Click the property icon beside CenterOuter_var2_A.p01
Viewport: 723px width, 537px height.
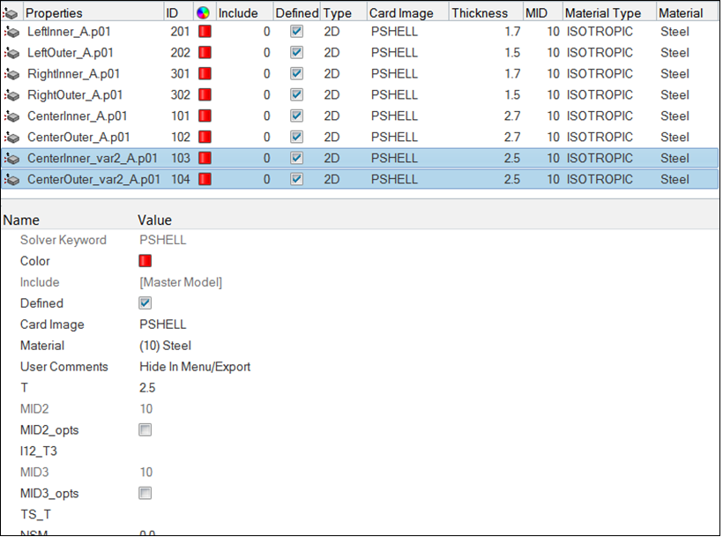pos(11,180)
